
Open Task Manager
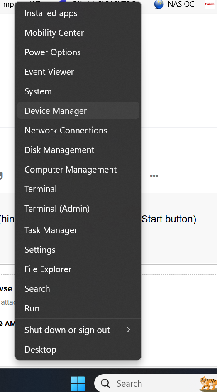click(78, 230)
